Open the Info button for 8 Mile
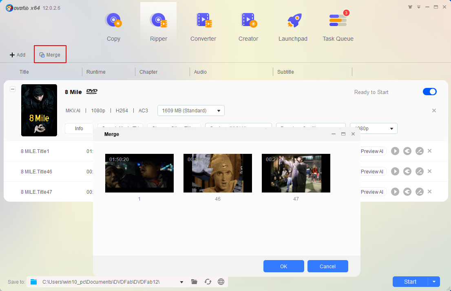Image resolution: width=451 pixels, height=291 pixels. coord(79,128)
